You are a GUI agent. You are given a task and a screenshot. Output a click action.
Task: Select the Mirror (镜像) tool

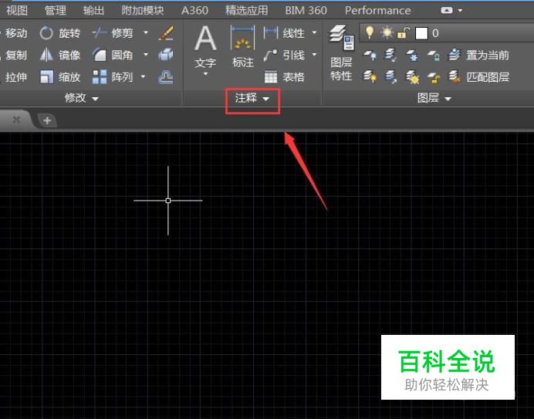[60, 55]
